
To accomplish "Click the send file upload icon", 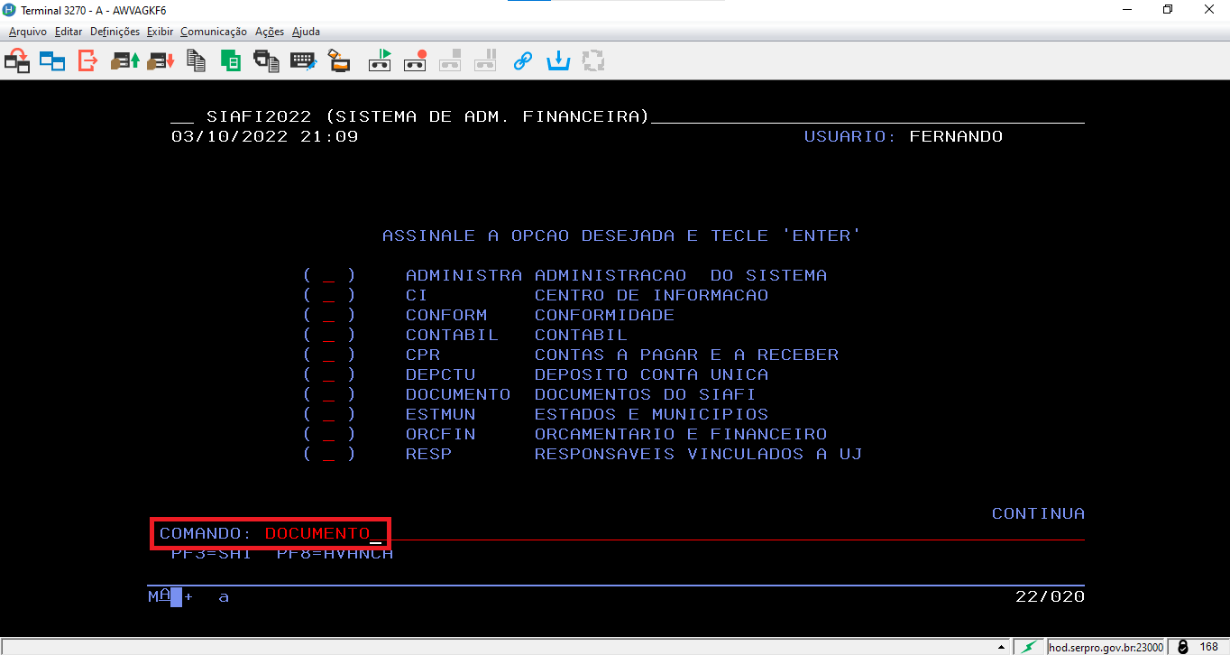I will pos(124,61).
